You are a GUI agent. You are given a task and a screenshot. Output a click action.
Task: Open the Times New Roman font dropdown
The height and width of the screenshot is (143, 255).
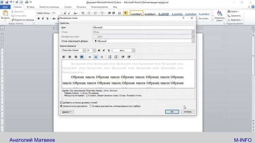[84, 50]
